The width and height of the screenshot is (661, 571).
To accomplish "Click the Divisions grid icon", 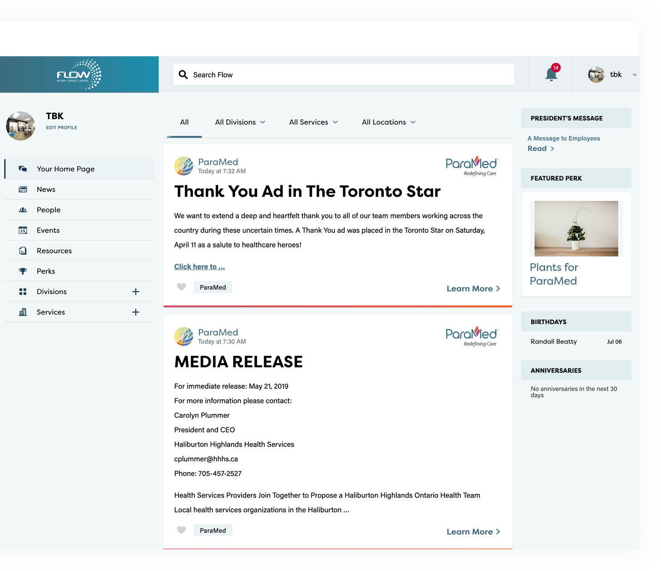I will coord(23,291).
